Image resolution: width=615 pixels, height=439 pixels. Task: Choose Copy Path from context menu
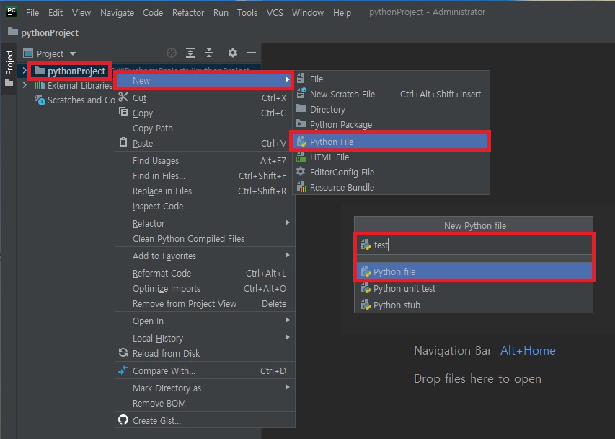205,129
